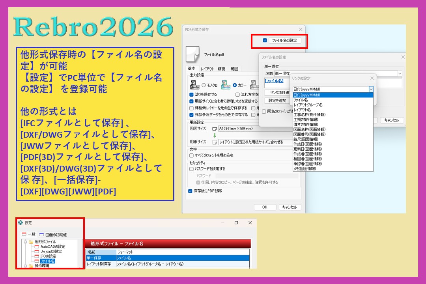The width and height of the screenshot is (426, 284).
Task: Check the 同名のファイル checkbox
Action: pos(264,111)
